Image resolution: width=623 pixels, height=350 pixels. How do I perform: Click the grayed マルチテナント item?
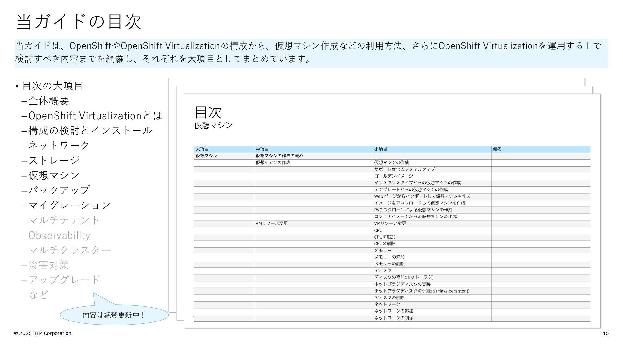64,220
